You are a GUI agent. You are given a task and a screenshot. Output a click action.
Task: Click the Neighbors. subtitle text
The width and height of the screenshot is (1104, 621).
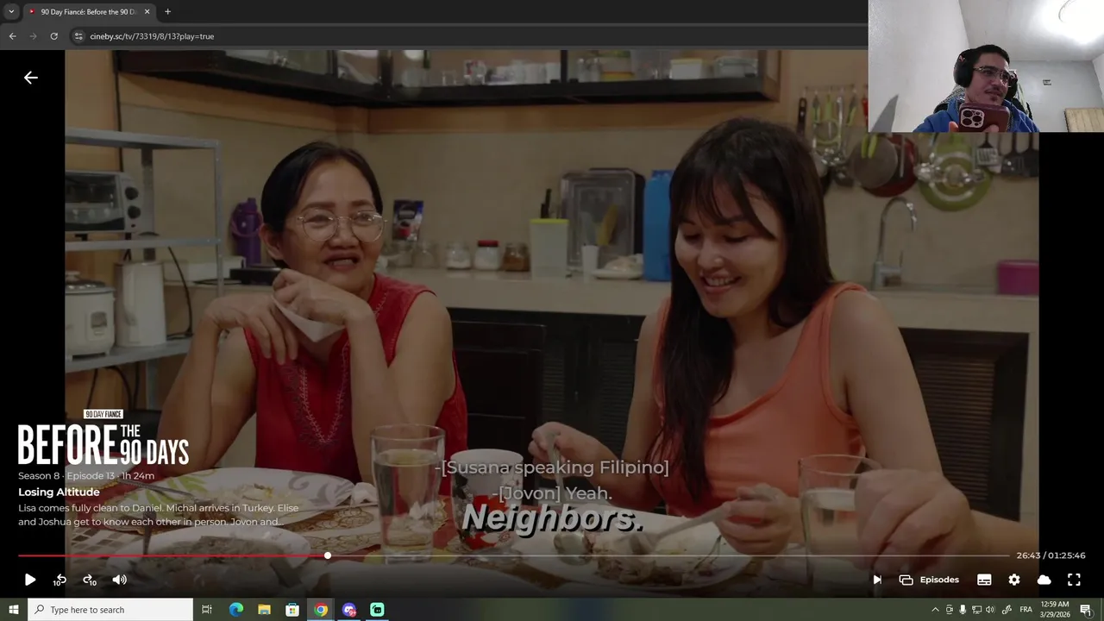[x=553, y=517]
